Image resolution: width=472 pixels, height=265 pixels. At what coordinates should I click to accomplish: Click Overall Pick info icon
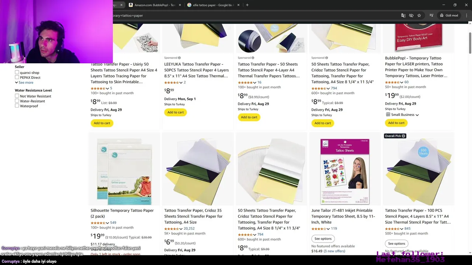403,136
